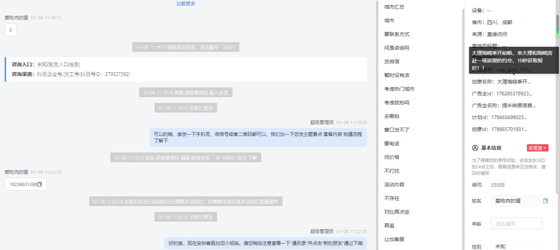The width and height of the screenshot is (560, 250).
Task: Pick quick reply 不打扰
Action: [x=392, y=171]
